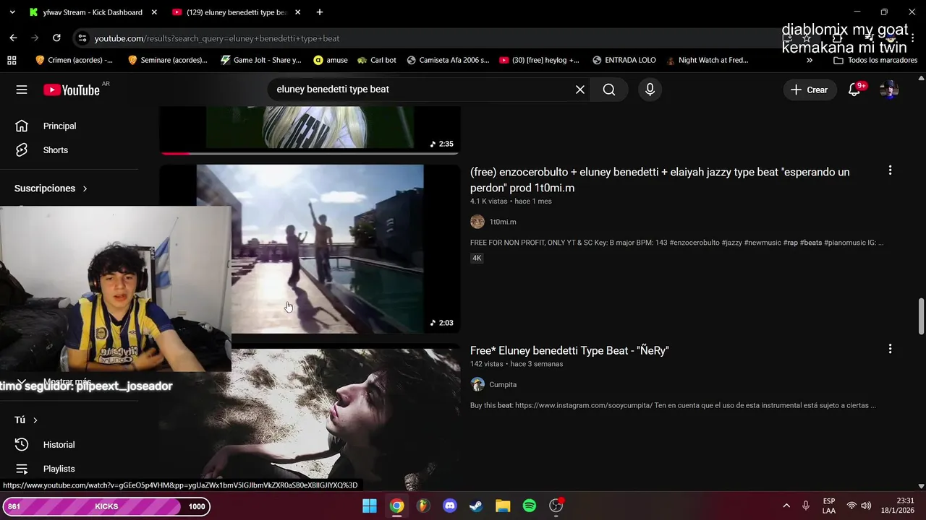The width and height of the screenshot is (926, 520).
Task: Open the notifications bell
Action: click(x=854, y=90)
